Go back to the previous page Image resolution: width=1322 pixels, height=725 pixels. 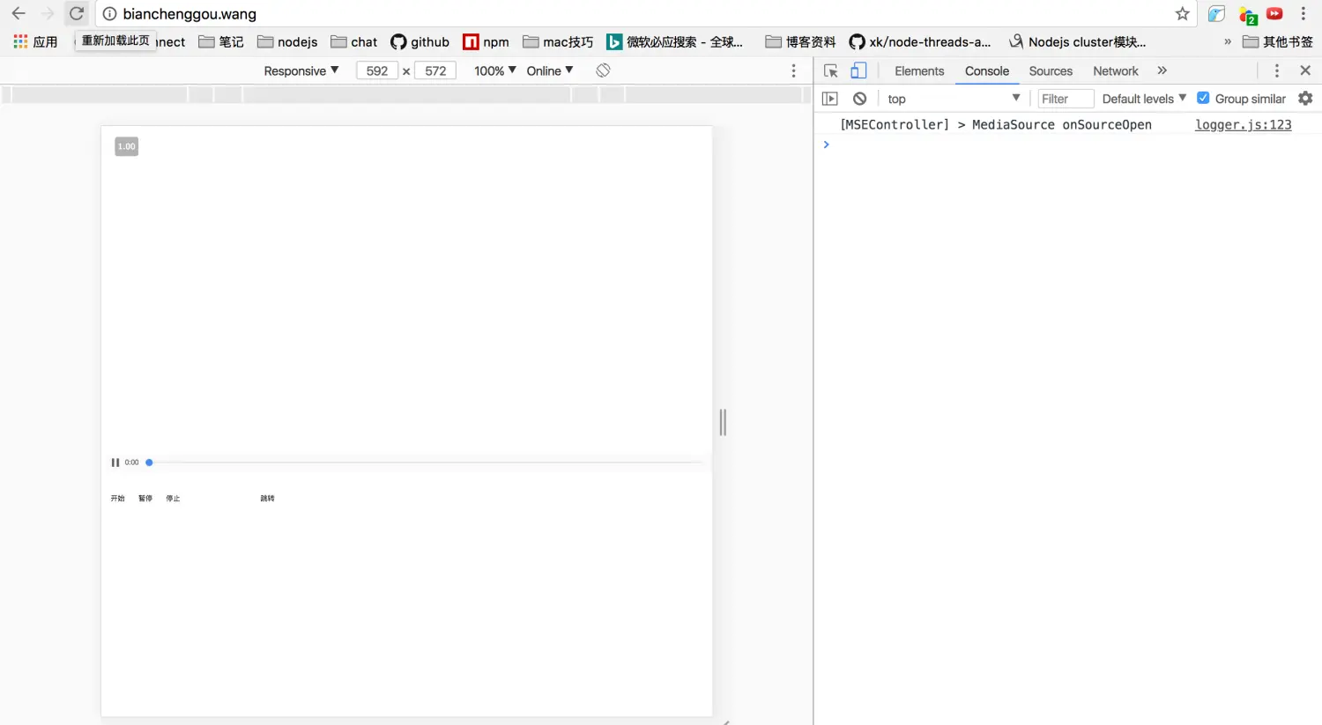tap(19, 14)
